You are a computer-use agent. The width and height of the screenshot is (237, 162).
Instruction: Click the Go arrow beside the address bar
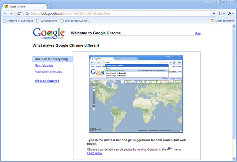click(x=214, y=13)
